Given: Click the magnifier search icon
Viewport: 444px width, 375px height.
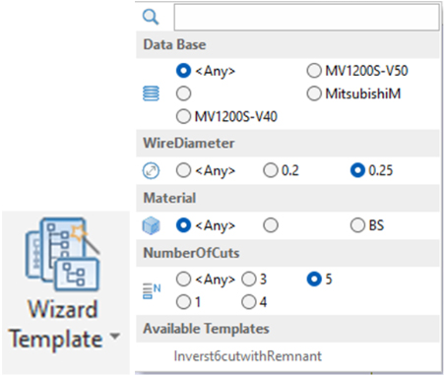Looking at the screenshot, I should pos(151,17).
